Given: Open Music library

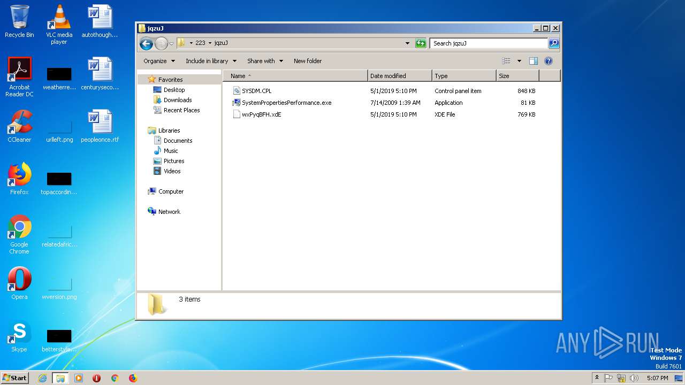Looking at the screenshot, I should coord(171,151).
